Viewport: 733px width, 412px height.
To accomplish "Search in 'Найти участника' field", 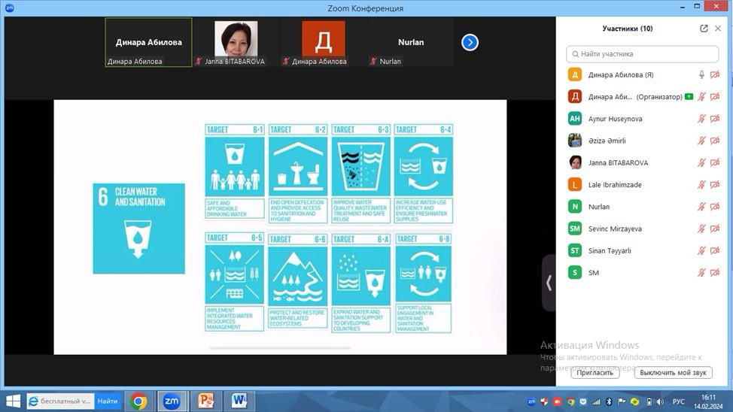I will pyautogui.click(x=642, y=53).
